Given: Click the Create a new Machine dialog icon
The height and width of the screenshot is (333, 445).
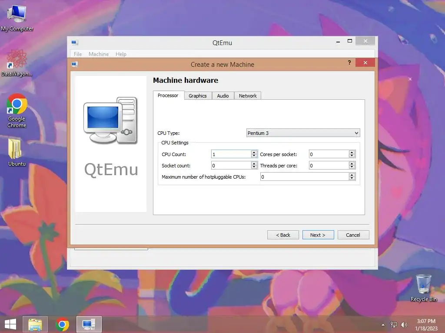Looking at the screenshot, I should 75,64.
